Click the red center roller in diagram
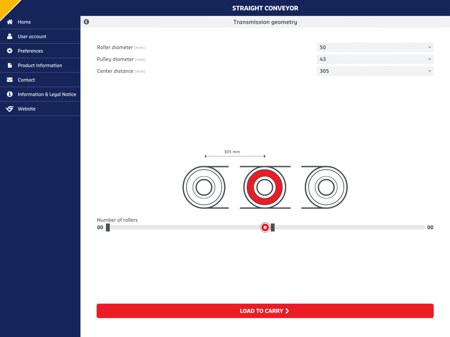 click(x=265, y=187)
